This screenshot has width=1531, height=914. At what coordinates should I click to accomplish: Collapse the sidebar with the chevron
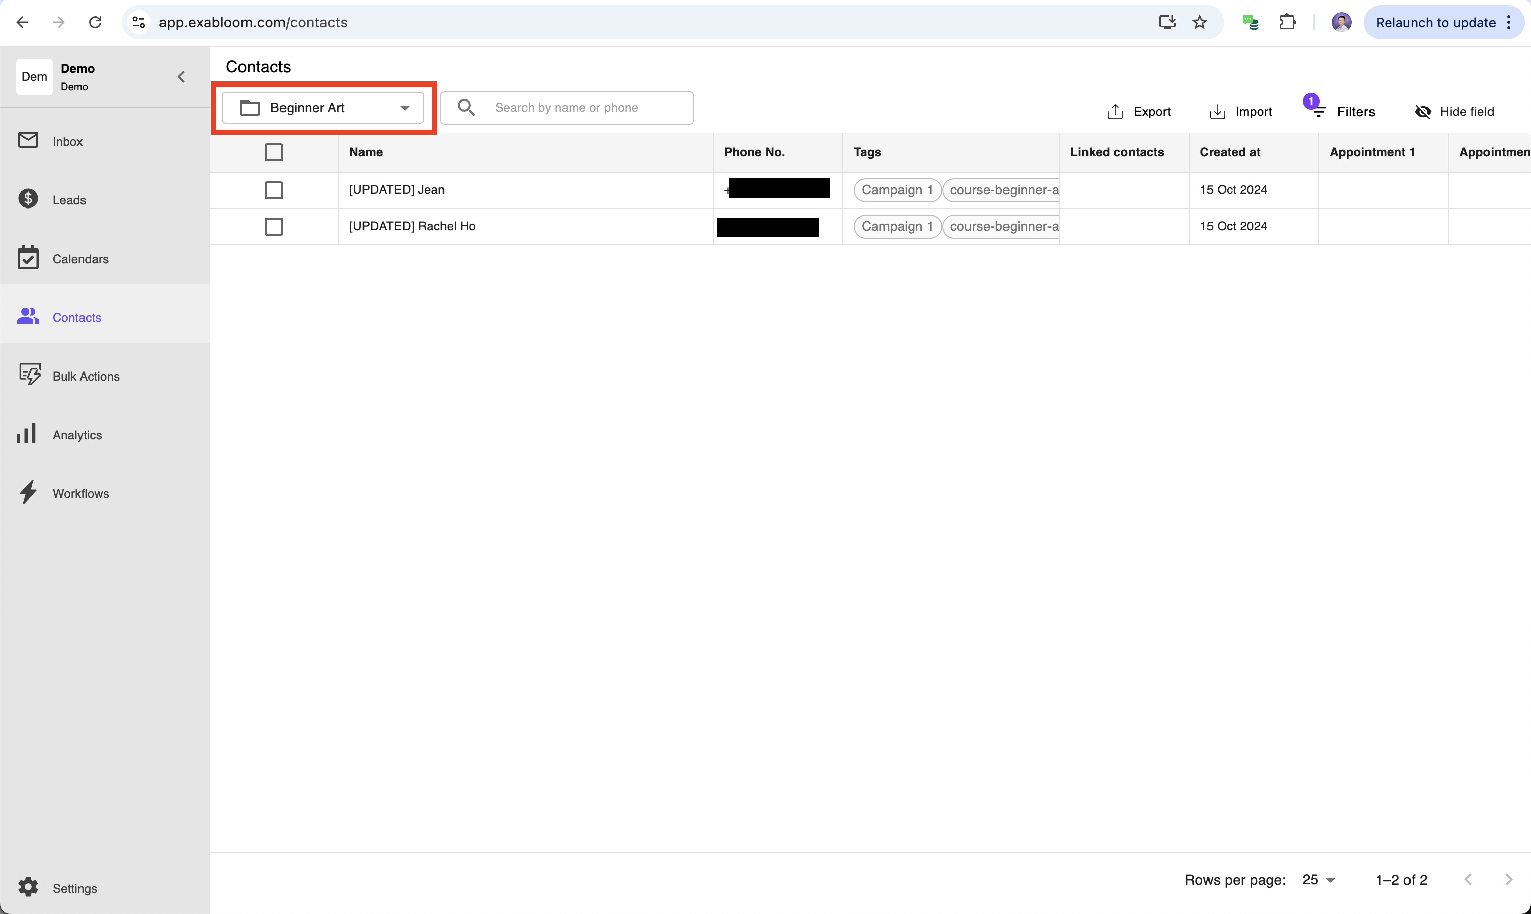point(181,77)
